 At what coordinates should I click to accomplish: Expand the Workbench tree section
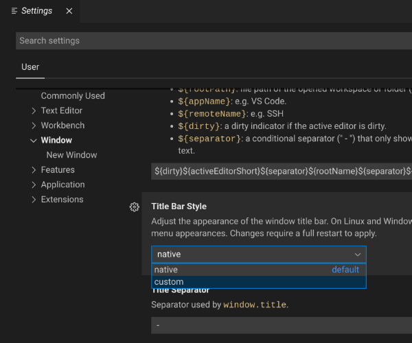34,126
